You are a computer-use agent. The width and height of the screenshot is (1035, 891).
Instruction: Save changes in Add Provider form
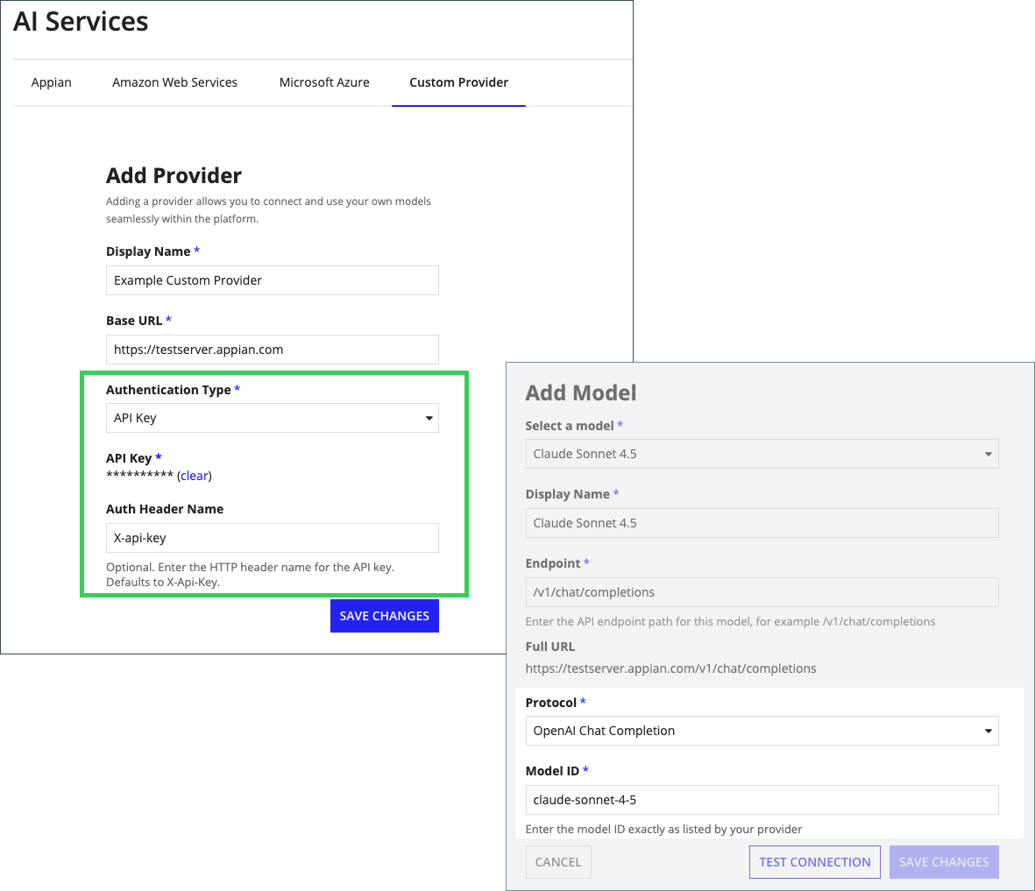pyautogui.click(x=384, y=616)
